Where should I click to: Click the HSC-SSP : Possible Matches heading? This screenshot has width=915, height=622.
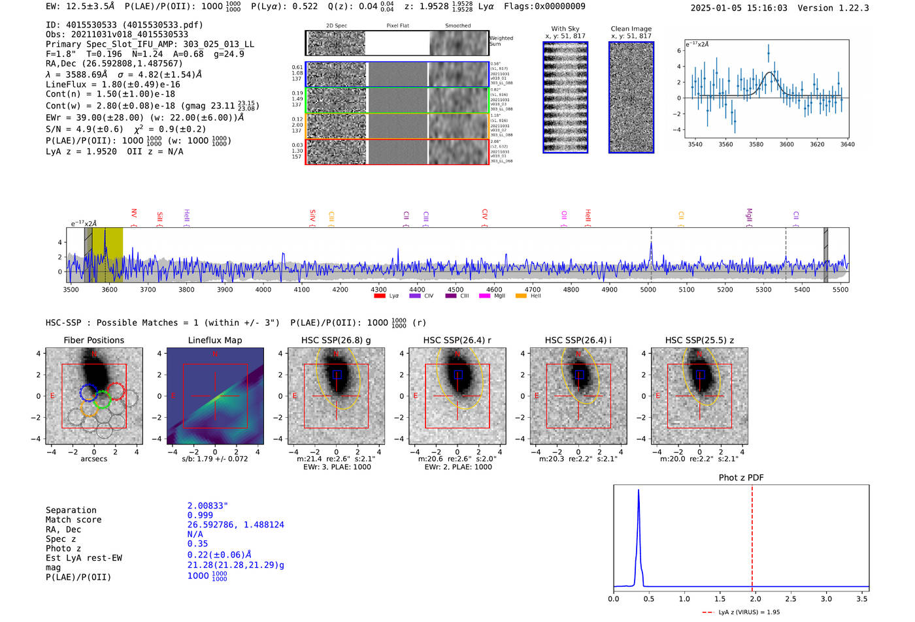coord(163,322)
